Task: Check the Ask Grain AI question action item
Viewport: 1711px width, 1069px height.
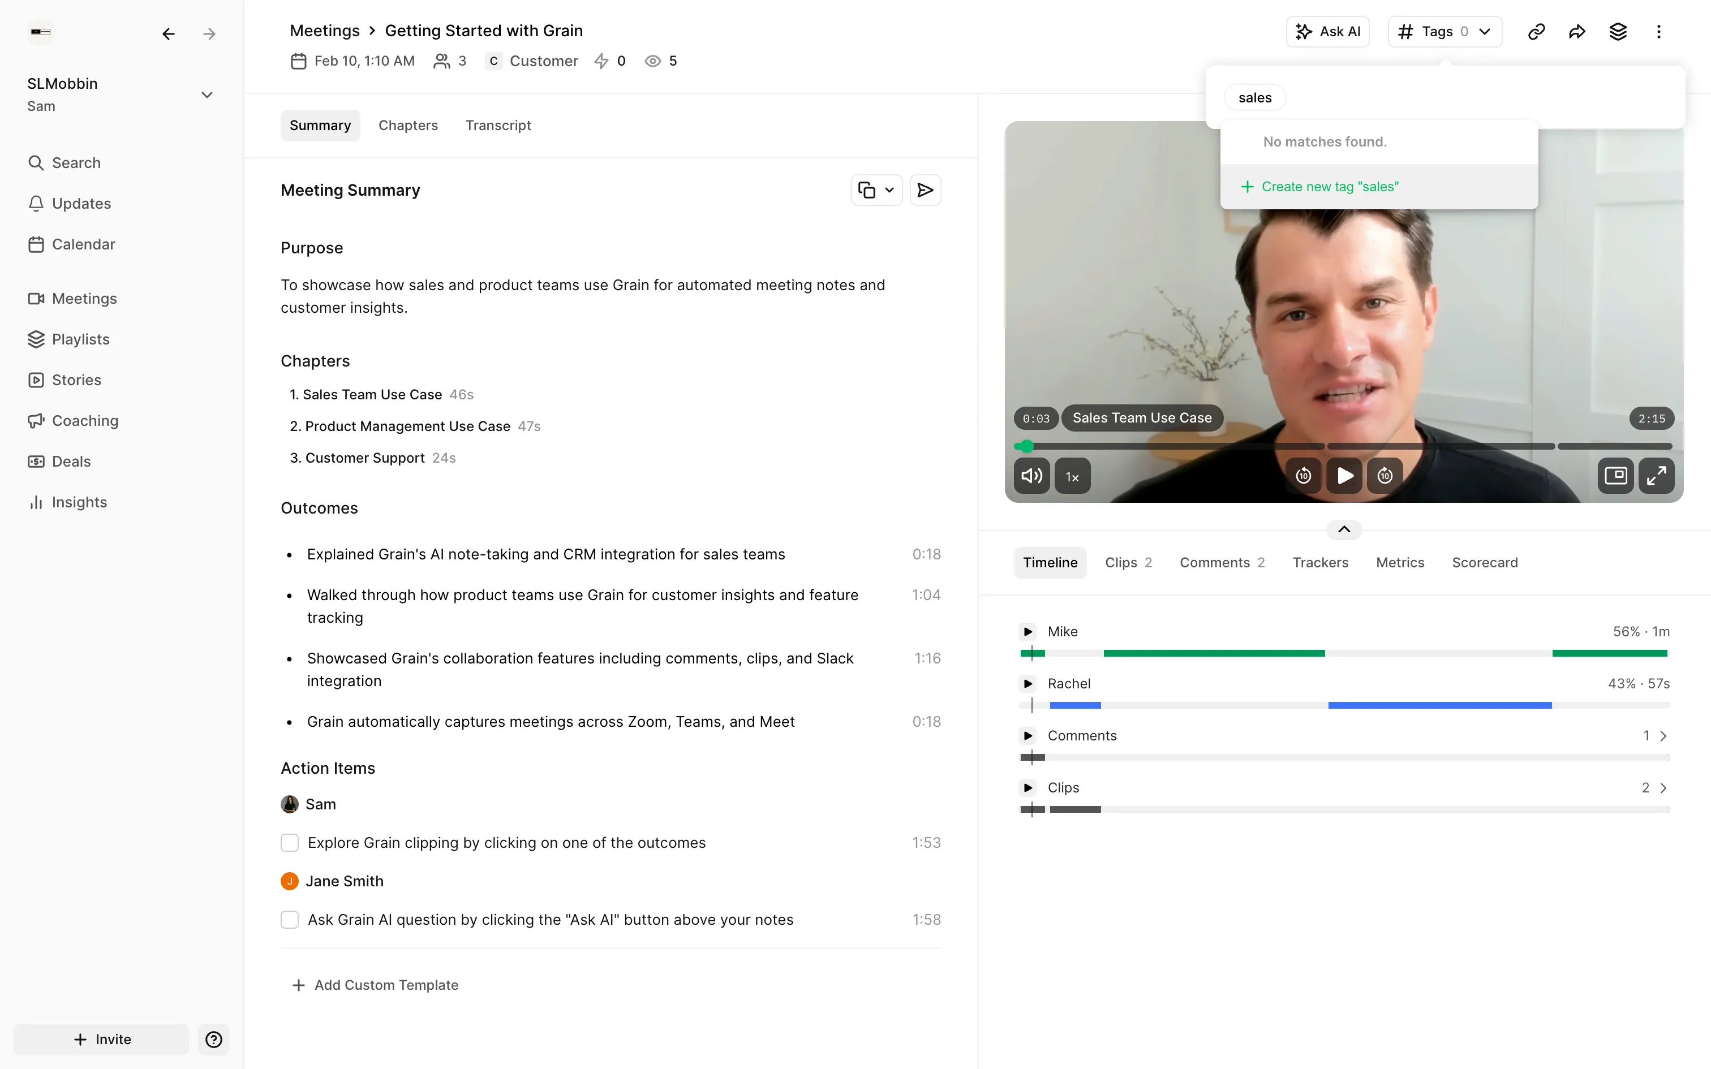Action: click(x=290, y=920)
